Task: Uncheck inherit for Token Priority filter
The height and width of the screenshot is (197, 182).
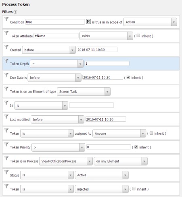Action: click(x=136, y=147)
